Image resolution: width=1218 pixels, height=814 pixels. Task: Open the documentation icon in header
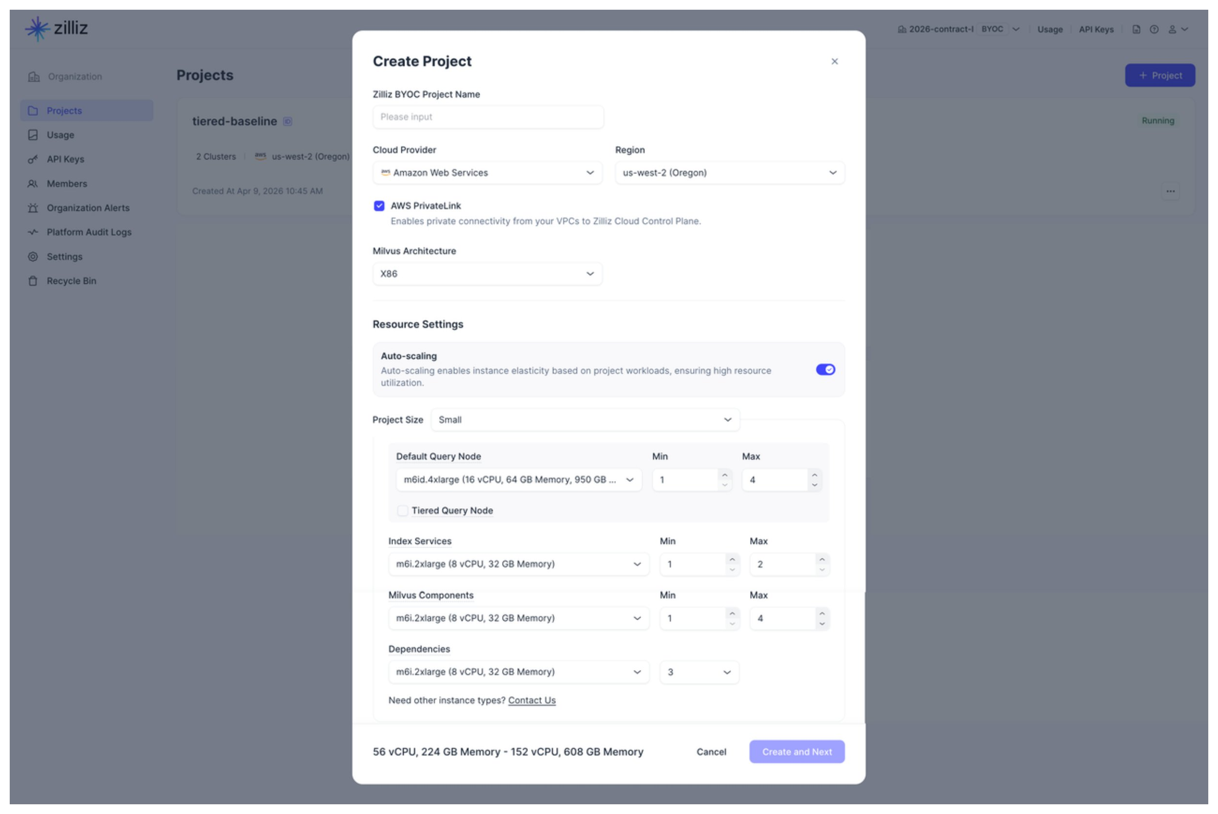1136,30
